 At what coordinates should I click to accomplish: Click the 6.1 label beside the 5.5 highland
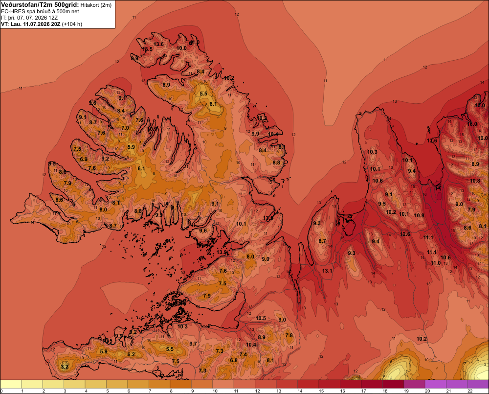[x=213, y=104]
